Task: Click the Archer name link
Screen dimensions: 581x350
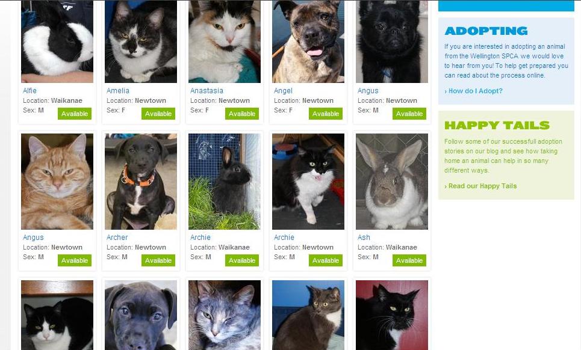Action: 117,238
